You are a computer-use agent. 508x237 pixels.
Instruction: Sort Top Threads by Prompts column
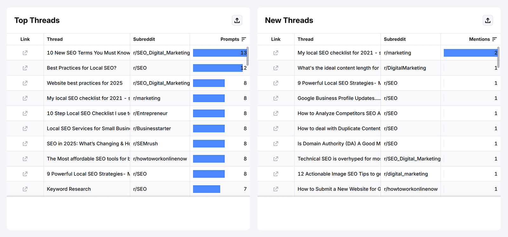pos(244,39)
